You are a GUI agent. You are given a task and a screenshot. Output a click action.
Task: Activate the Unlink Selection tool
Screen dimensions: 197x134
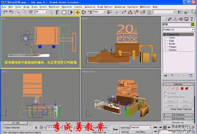25,12
